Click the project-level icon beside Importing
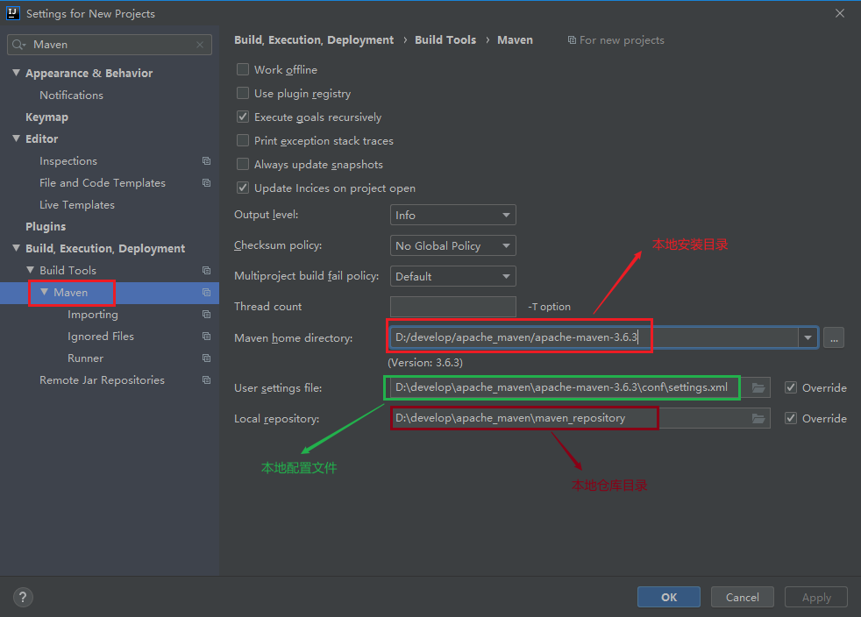The height and width of the screenshot is (617, 861). [x=206, y=314]
